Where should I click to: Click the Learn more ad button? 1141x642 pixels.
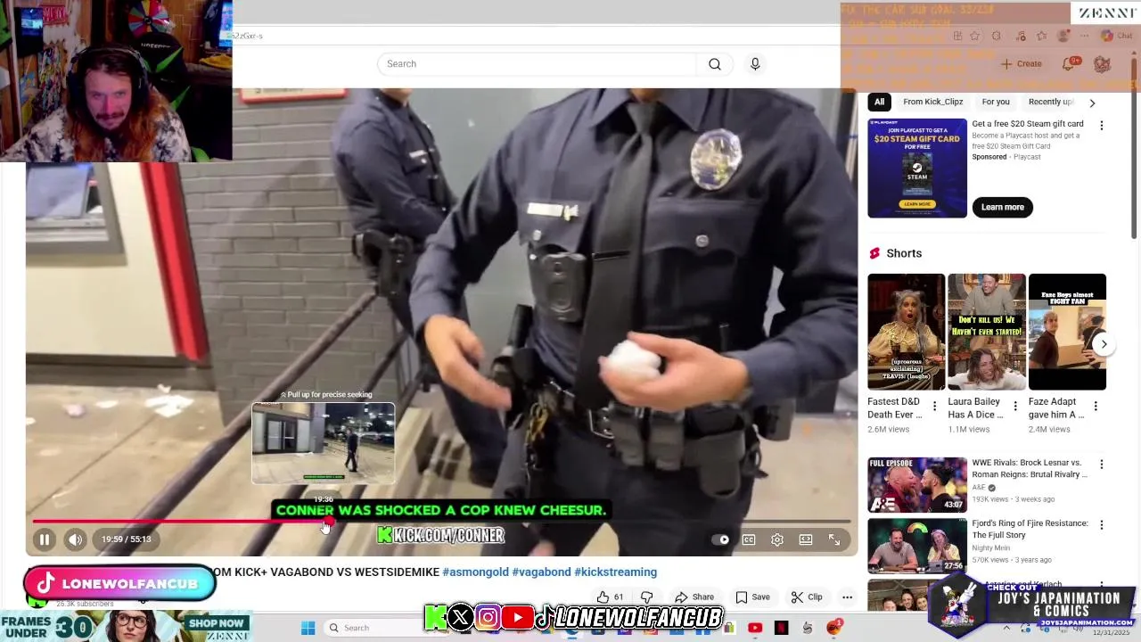(1003, 207)
